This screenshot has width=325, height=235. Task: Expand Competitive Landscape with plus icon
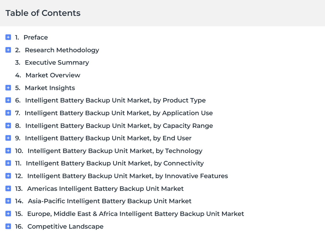coord(8,226)
